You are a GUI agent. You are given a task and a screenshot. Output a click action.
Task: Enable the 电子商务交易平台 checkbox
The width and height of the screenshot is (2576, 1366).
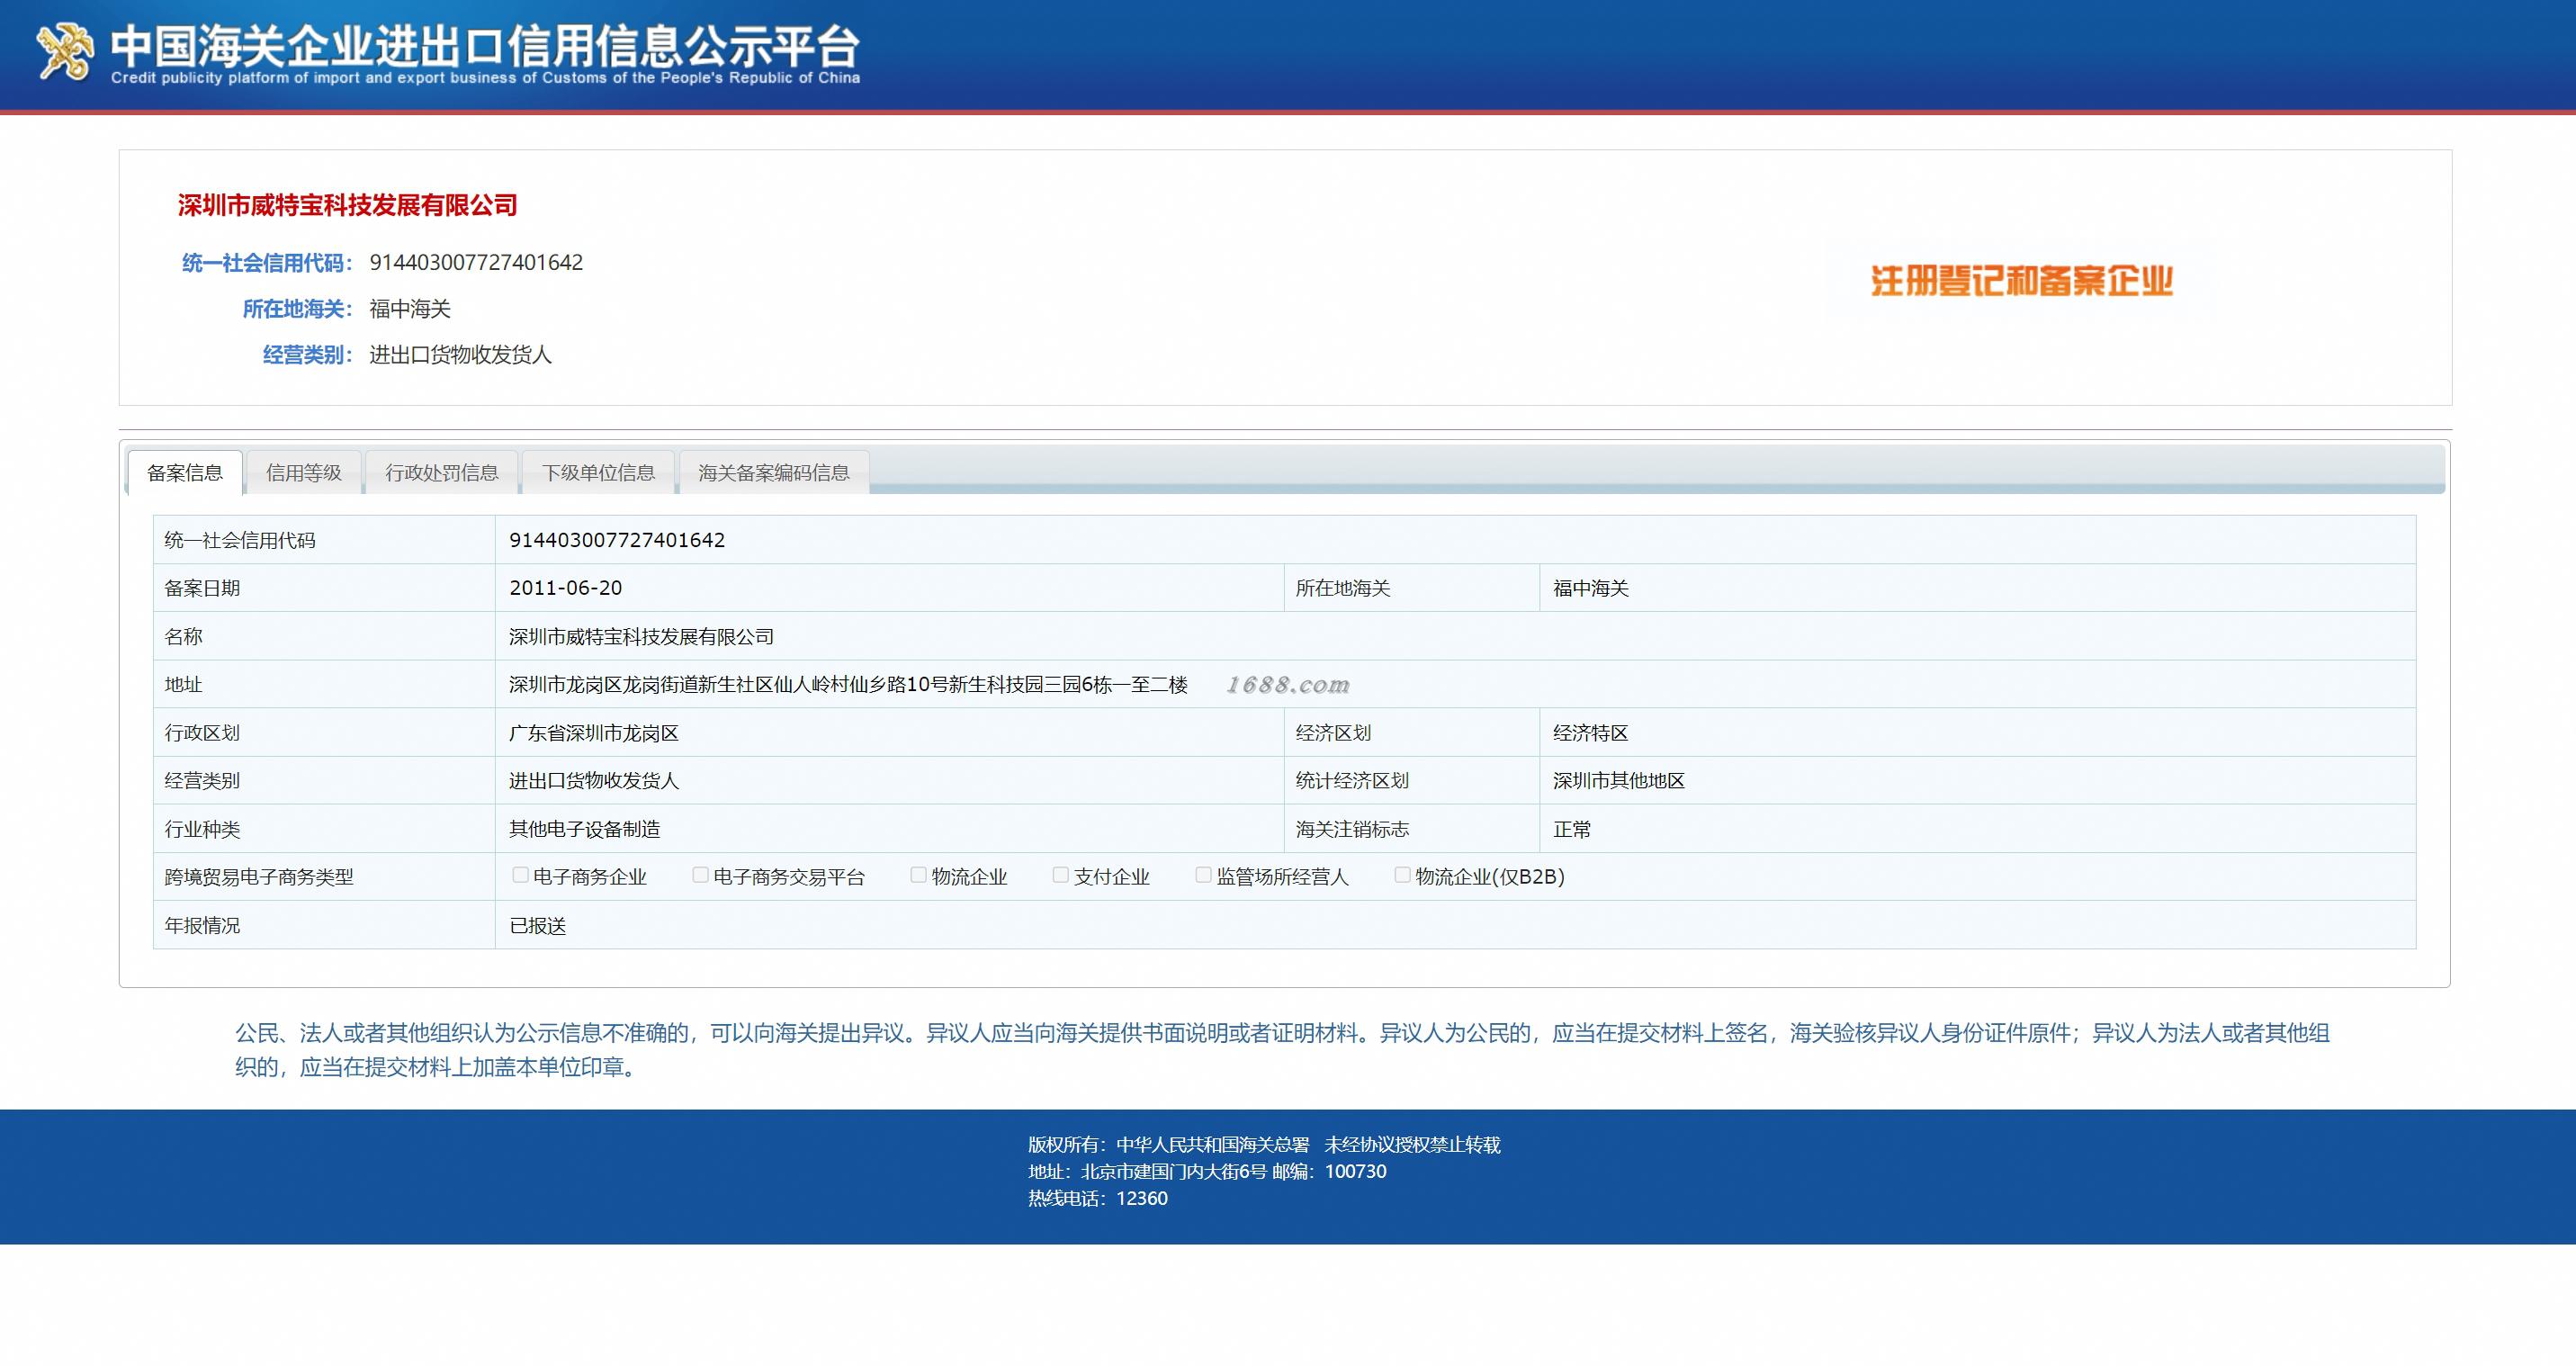pos(700,875)
